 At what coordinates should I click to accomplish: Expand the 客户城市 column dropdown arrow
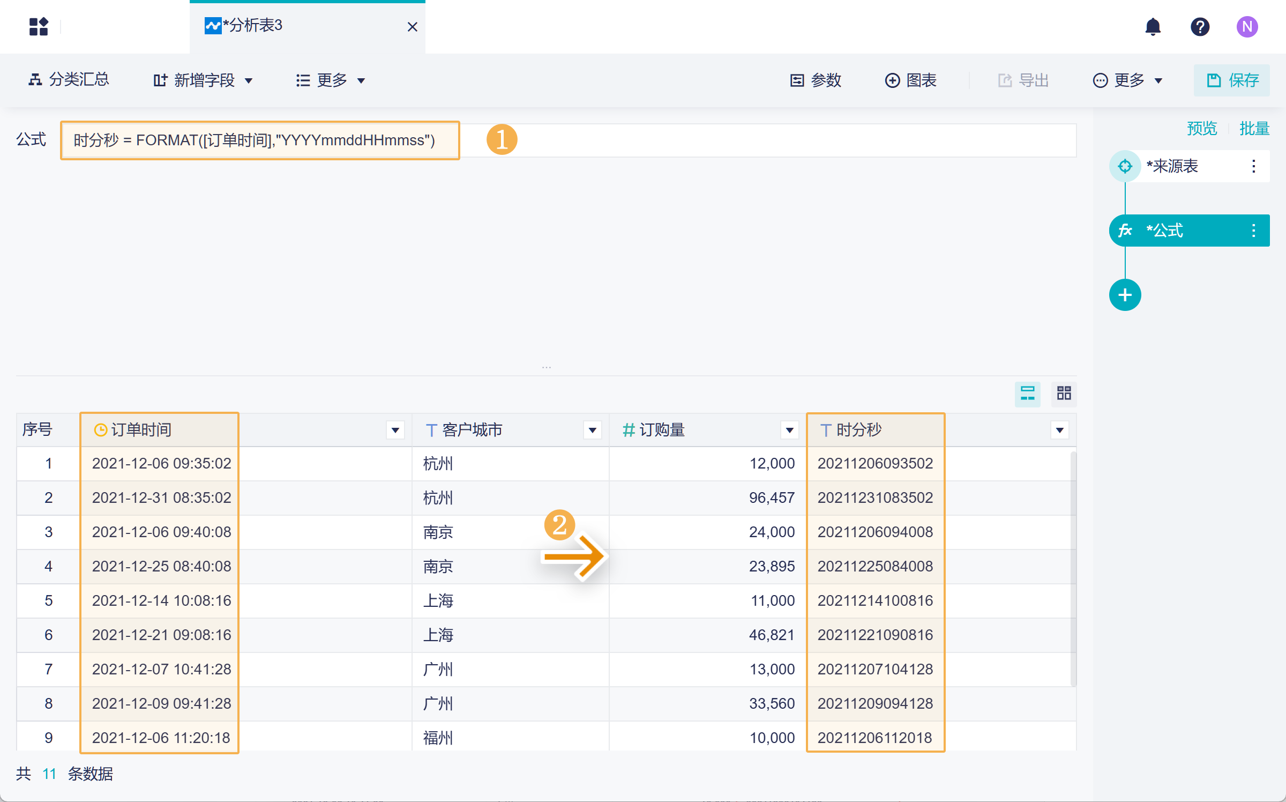click(592, 430)
